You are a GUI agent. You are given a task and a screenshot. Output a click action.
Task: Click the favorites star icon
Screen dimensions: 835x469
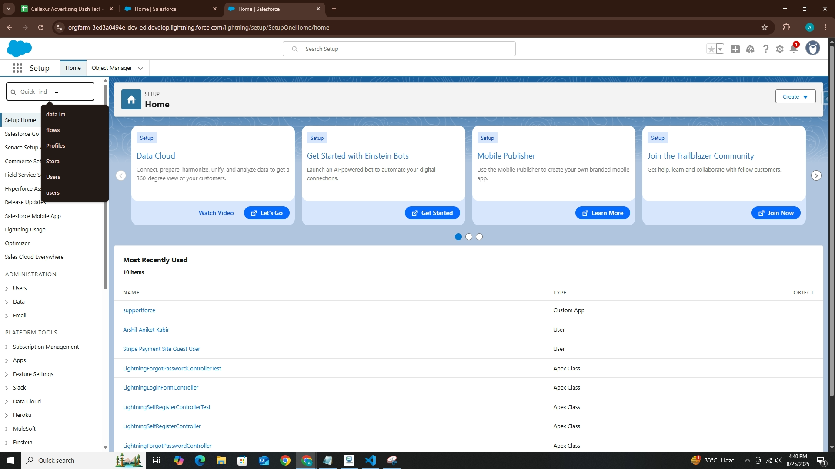(x=711, y=49)
